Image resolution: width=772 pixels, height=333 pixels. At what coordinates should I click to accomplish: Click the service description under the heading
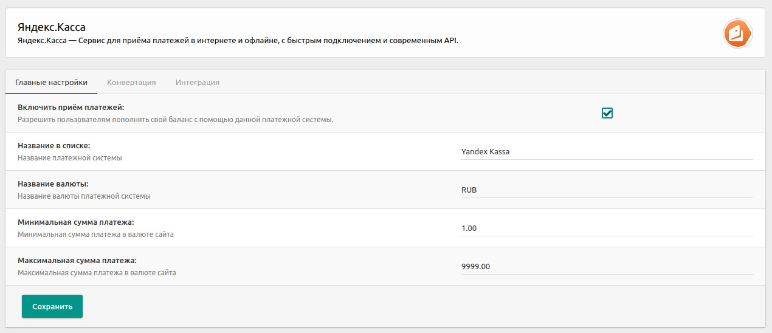[238, 41]
